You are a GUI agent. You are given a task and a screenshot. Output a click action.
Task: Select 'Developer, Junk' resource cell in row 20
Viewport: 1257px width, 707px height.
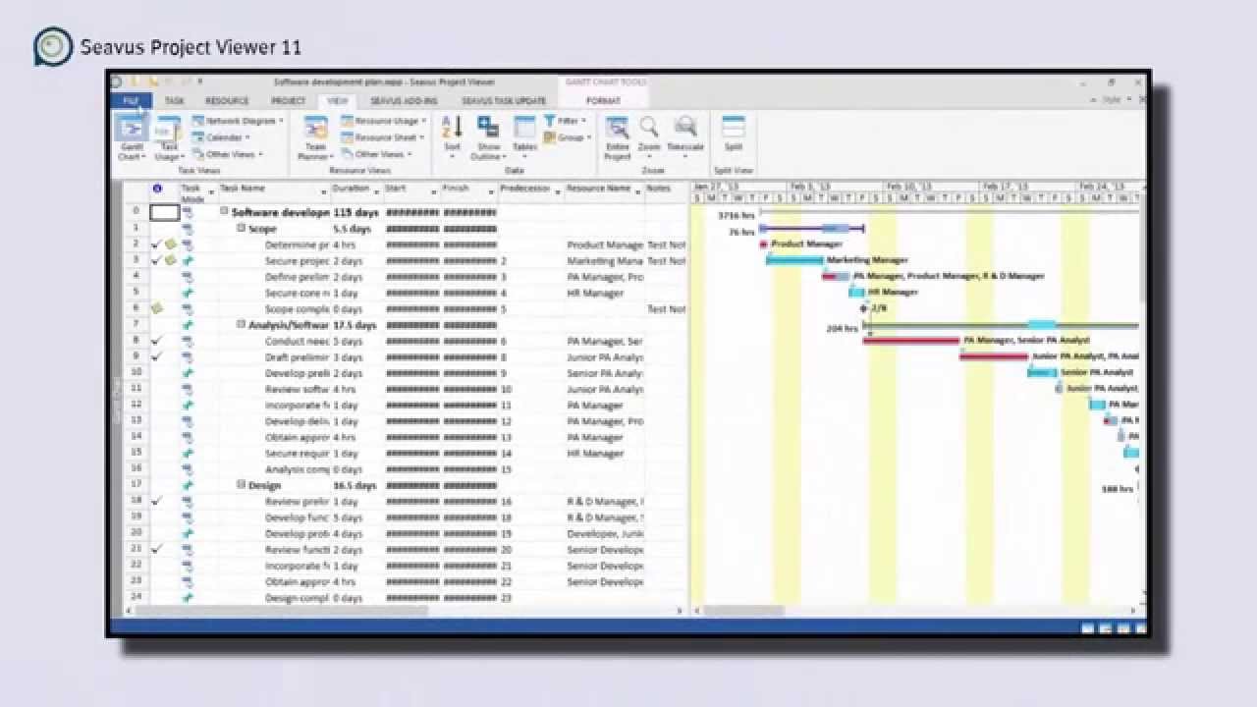604,533
